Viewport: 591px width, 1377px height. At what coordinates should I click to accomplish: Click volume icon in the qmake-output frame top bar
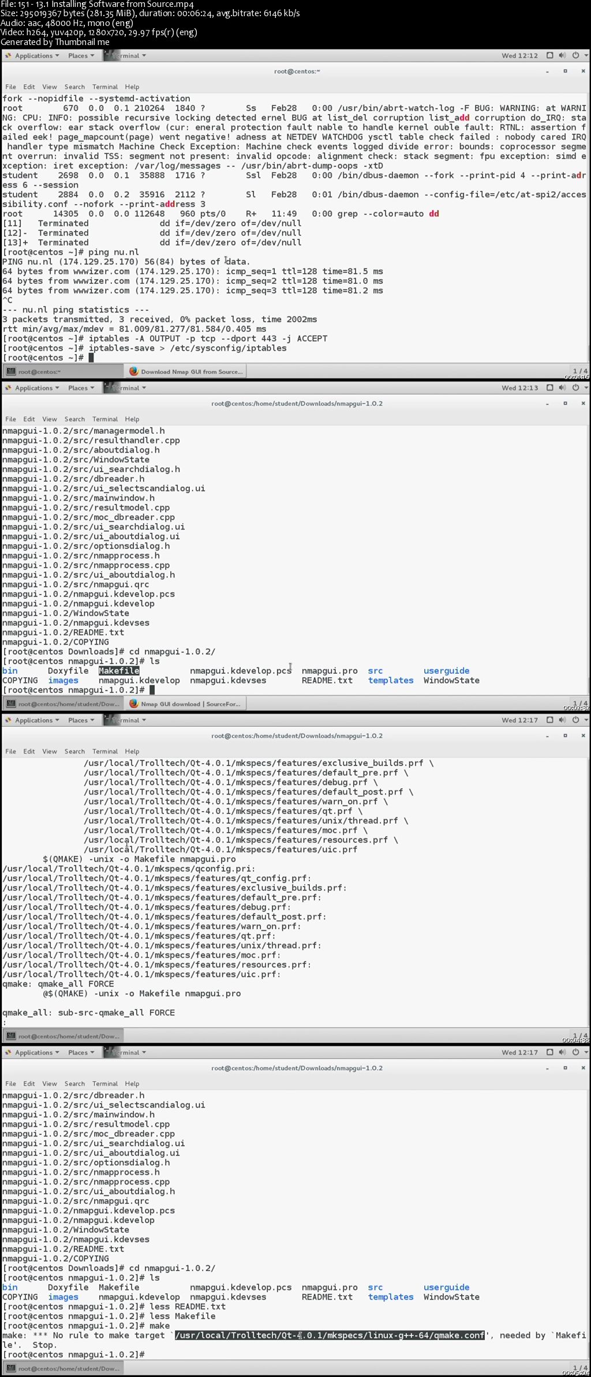563,721
